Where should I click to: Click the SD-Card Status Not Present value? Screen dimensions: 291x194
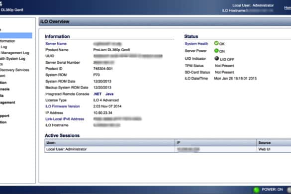pos(224,72)
